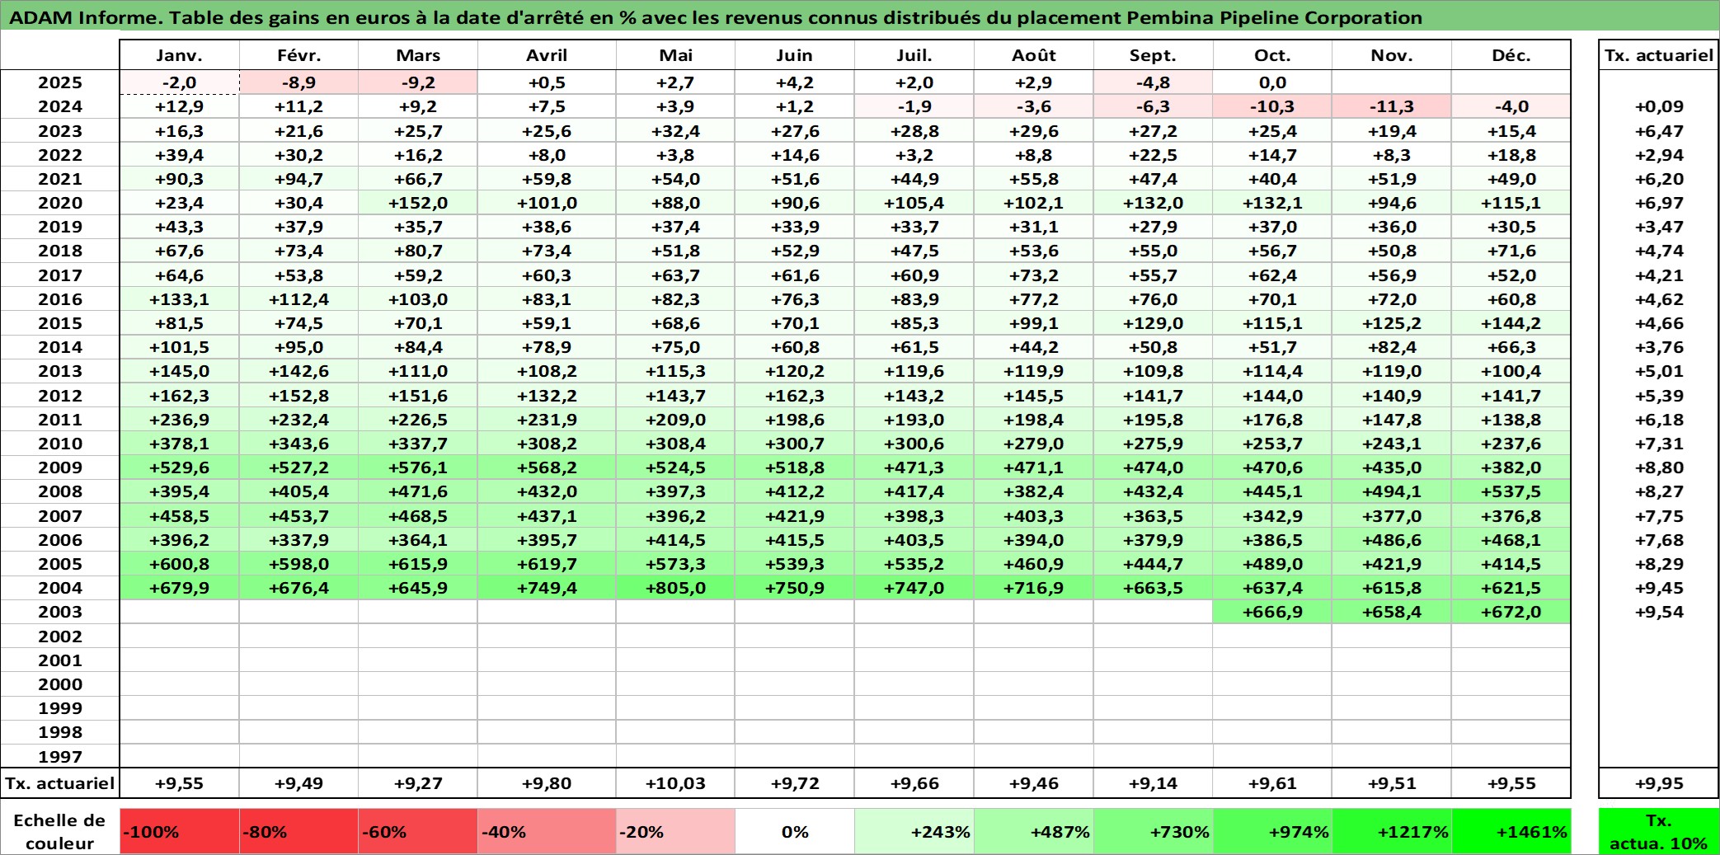Select the -10,3 cell in 2024
The height and width of the screenshot is (855, 1720).
pos(1272,106)
